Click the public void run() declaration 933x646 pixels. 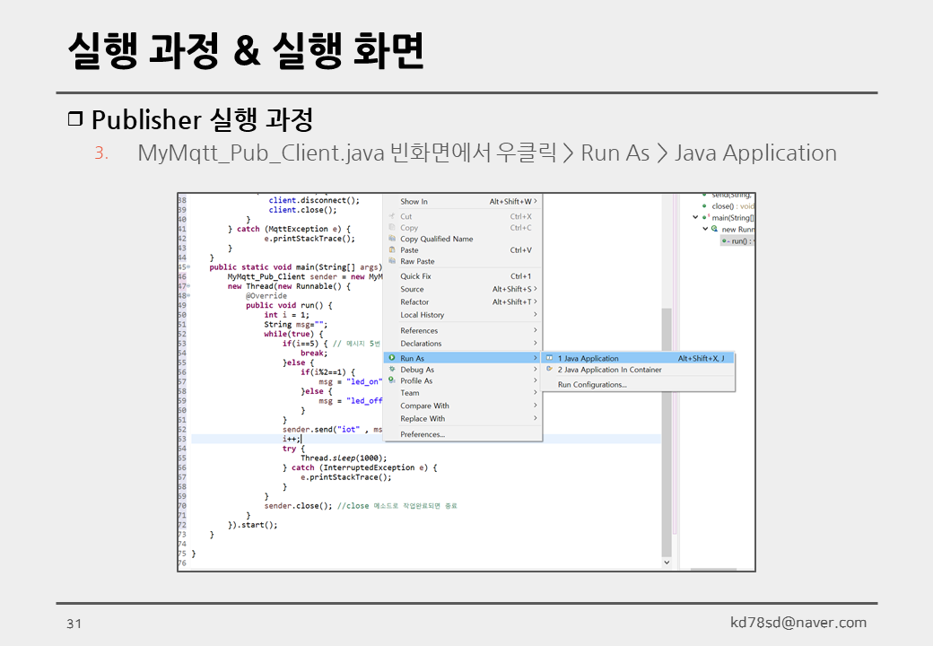pyautogui.click(x=289, y=305)
